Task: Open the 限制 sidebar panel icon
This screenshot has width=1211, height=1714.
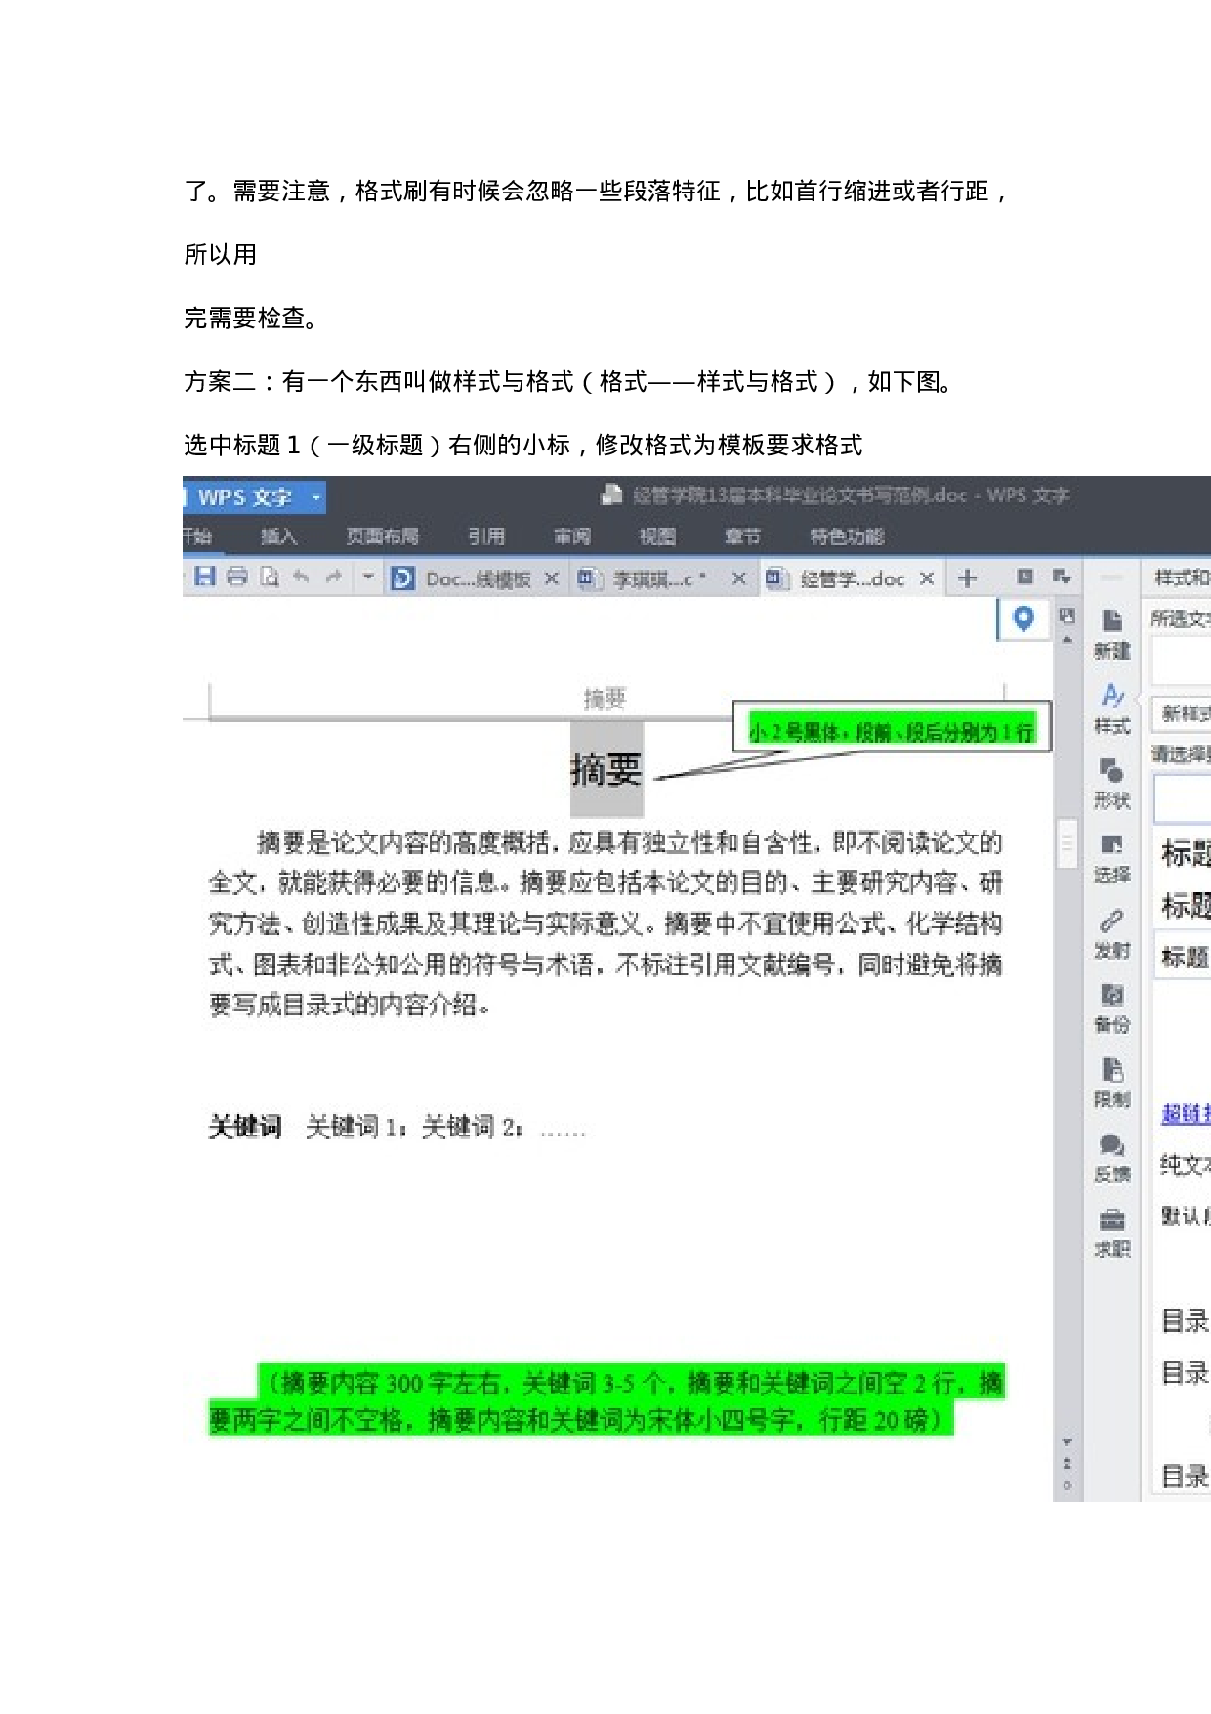Action: 1111,1083
